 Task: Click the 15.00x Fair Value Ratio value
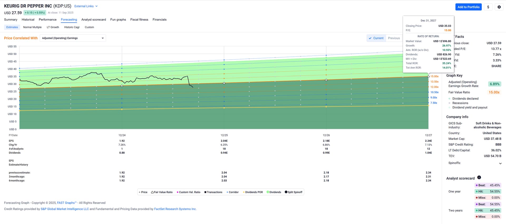coord(494,92)
